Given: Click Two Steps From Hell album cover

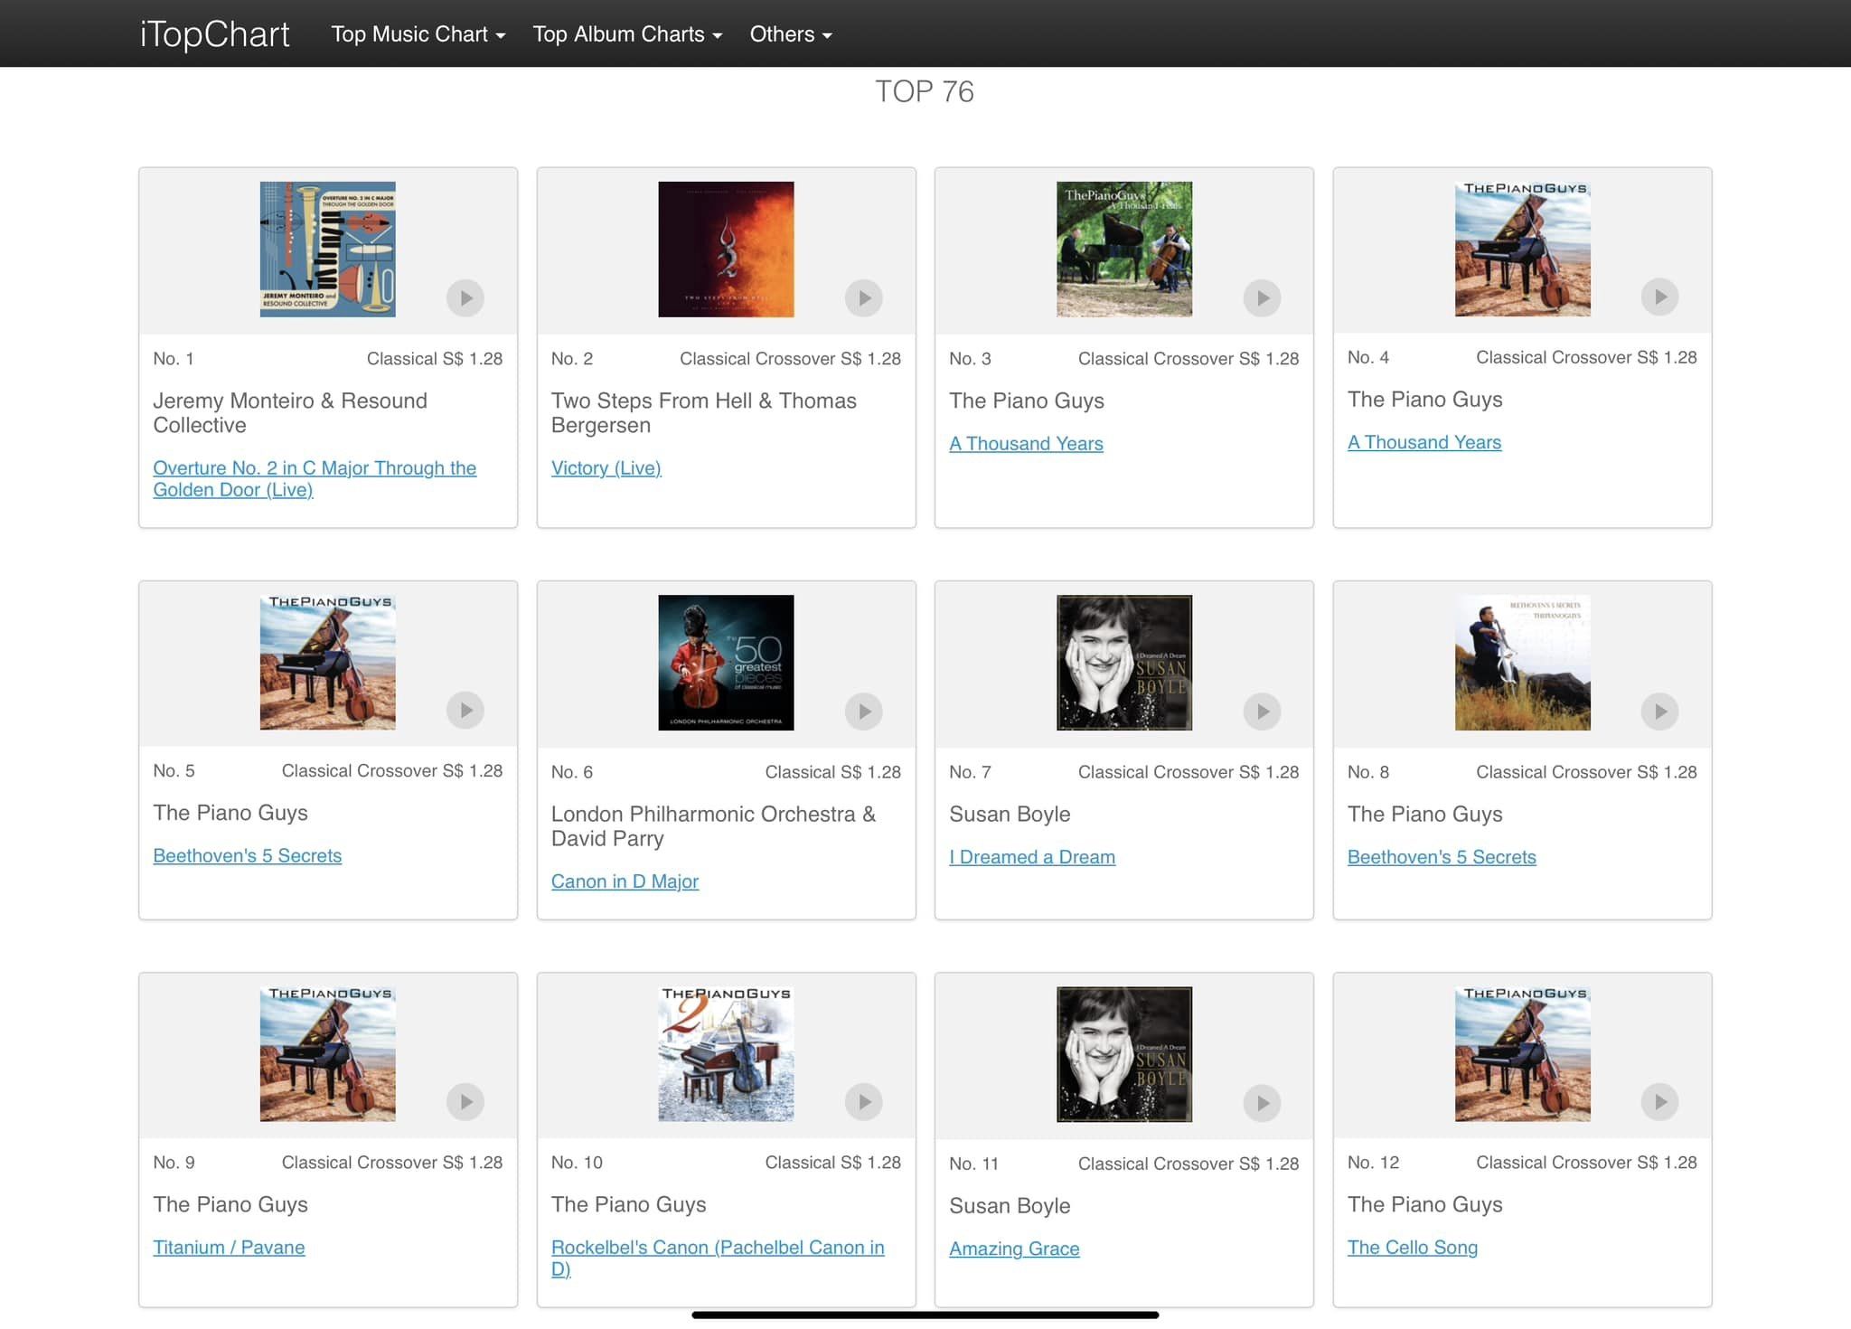Looking at the screenshot, I should tap(726, 250).
